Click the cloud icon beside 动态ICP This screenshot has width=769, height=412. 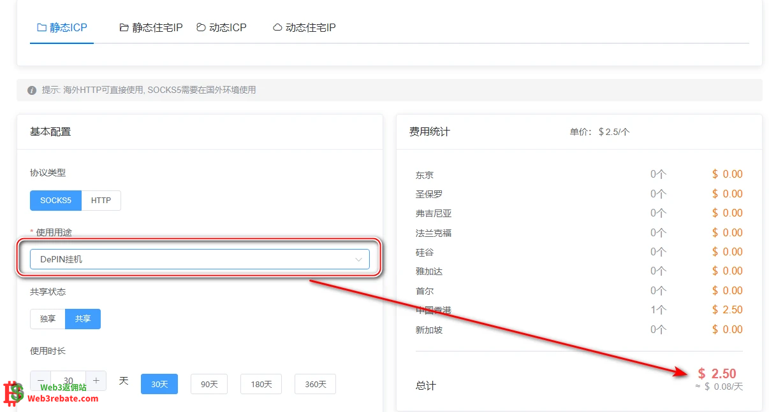(201, 28)
